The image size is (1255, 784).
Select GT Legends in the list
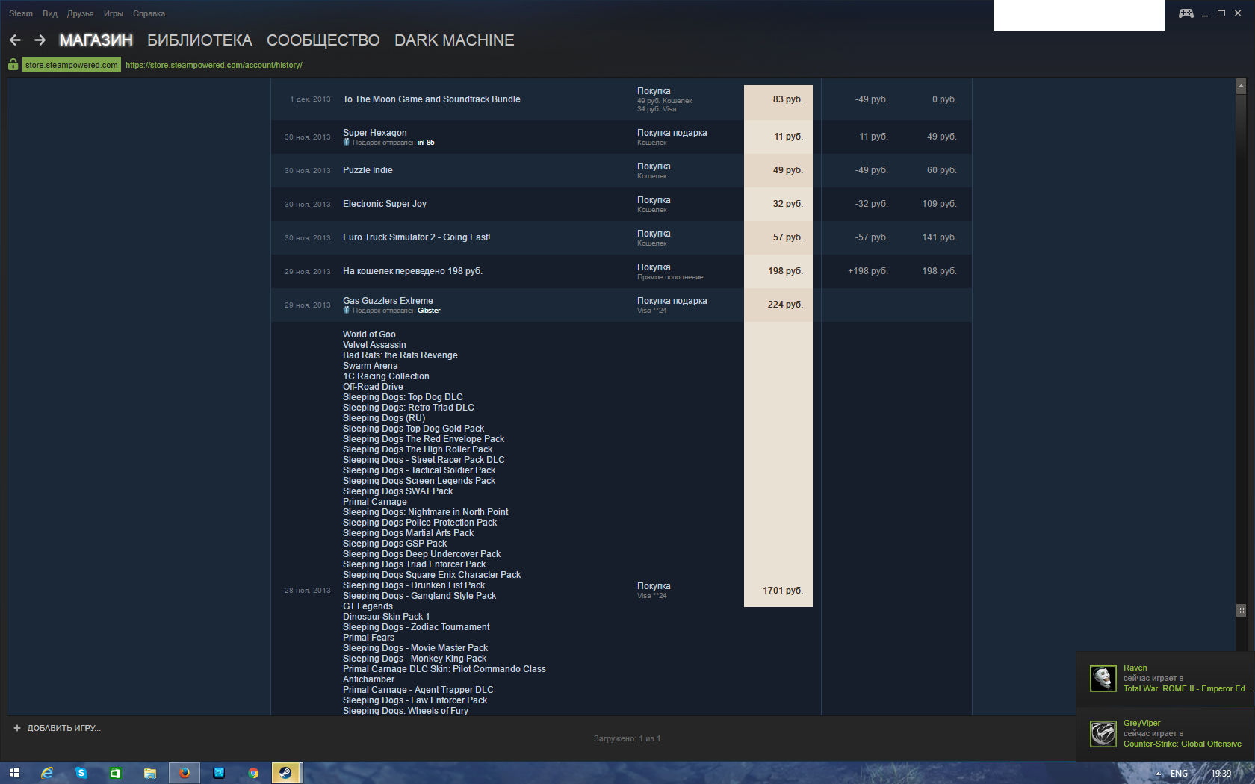coord(368,606)
